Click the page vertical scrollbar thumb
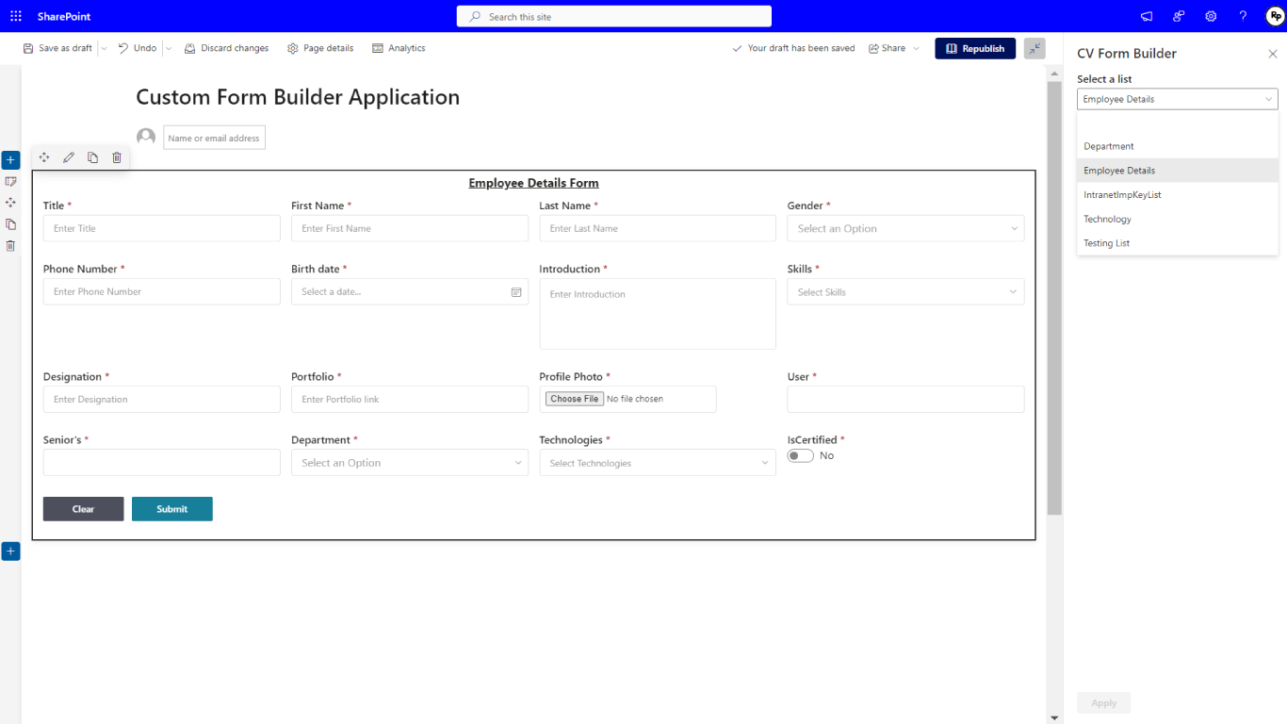Image resolution: width=1287 pixels, height=724 pixels. click(x=1054, y=298)
